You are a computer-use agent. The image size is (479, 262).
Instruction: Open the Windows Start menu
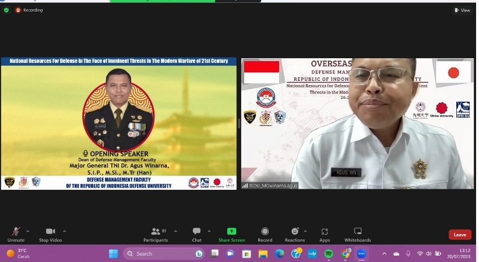[113, 254]
